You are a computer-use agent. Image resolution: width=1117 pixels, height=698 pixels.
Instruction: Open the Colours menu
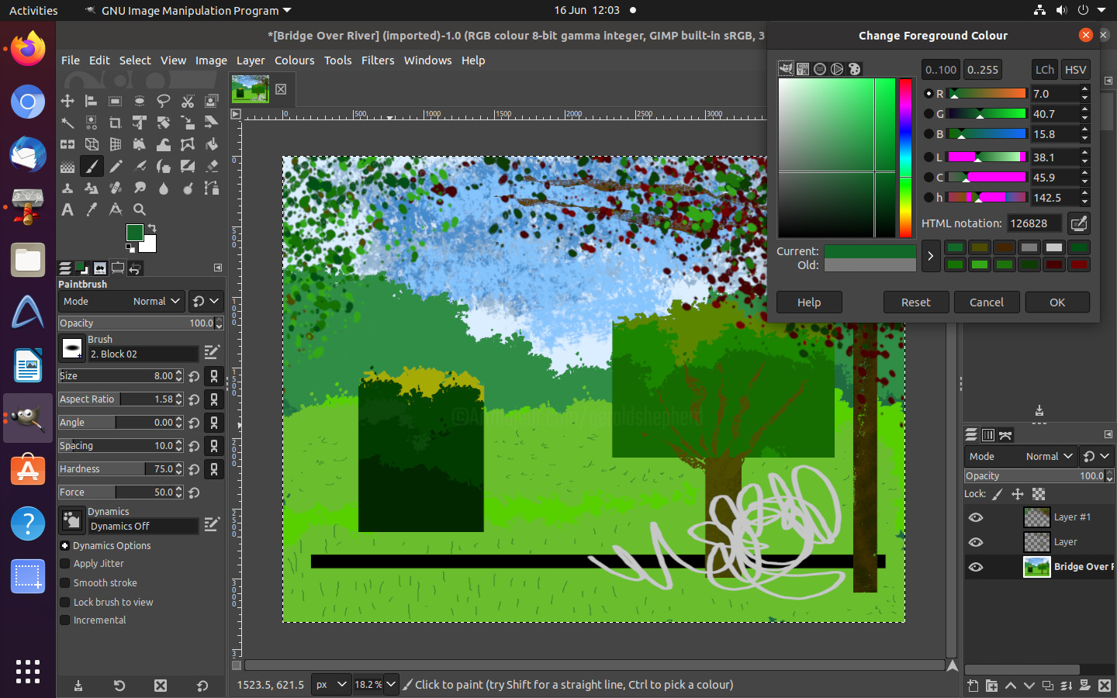(294, 60)
